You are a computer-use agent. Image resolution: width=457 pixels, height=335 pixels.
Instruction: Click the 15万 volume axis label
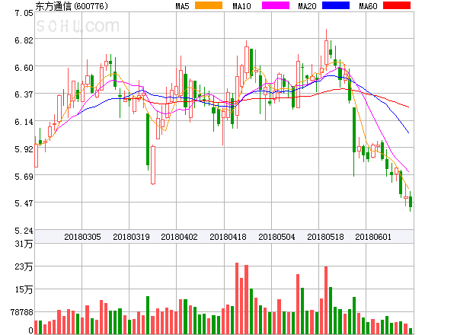pyautogui.click(x=24, y=289)
